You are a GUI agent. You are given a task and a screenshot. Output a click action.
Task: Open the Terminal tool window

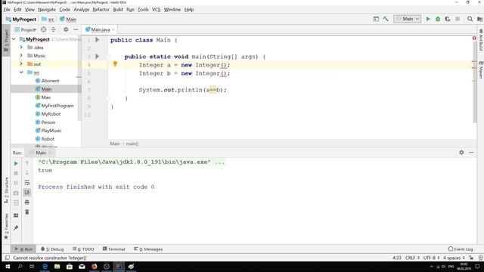click(114, 249)
